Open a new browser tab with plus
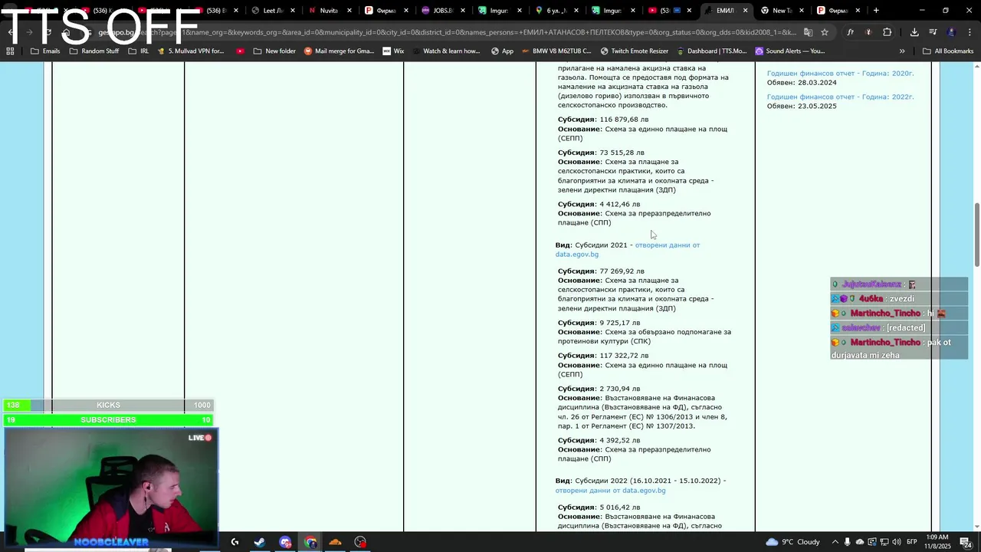The image size is (981, 552). [x=876, y=11]
